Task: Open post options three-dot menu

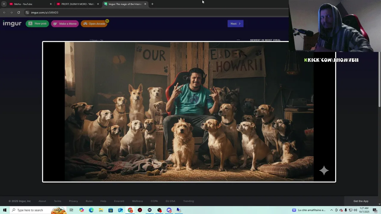Action: tap(238, 40)
